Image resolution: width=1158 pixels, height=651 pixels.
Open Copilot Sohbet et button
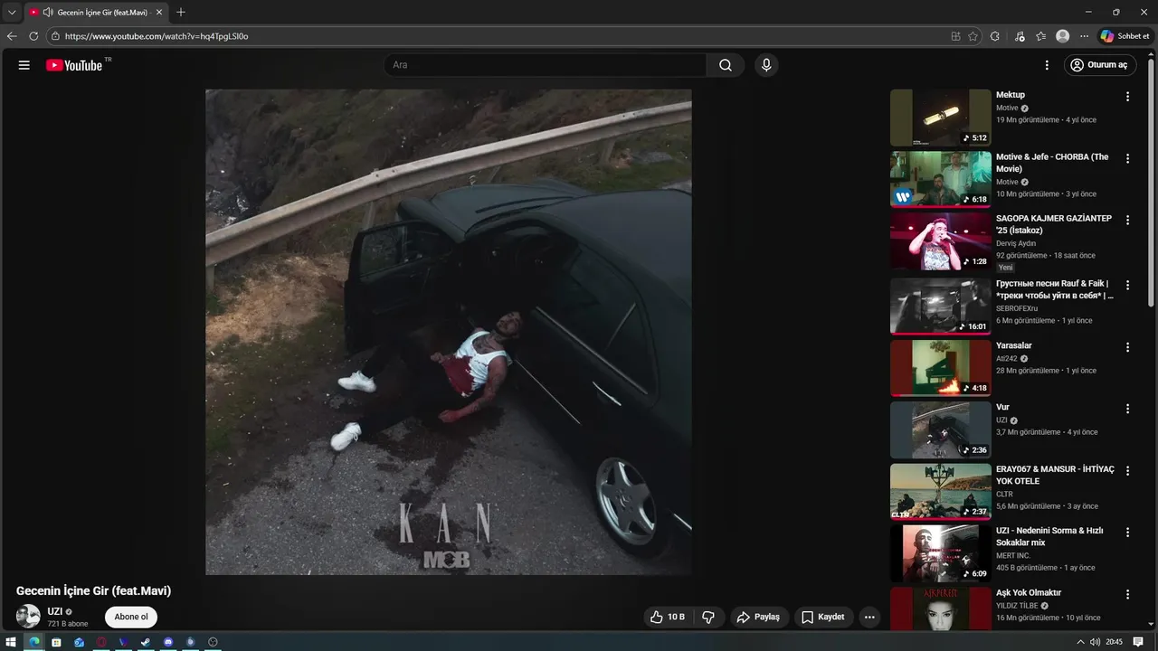pyautogui.click(x=1125, y=36)
